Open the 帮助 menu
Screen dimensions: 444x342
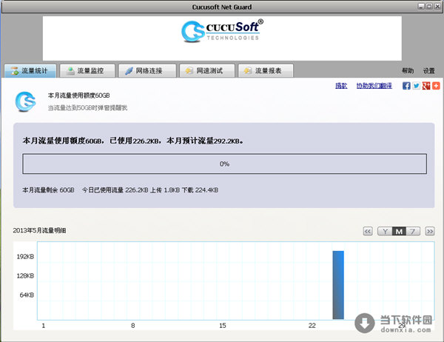point(408,71)
